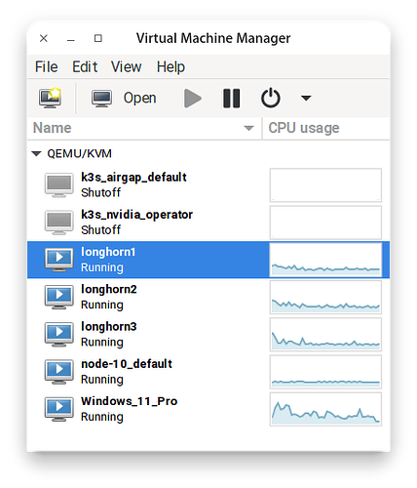This screenshot has height=488, width=417.
Task: Click the longhorn2 running monitor icon
Action: click(58, 297)
